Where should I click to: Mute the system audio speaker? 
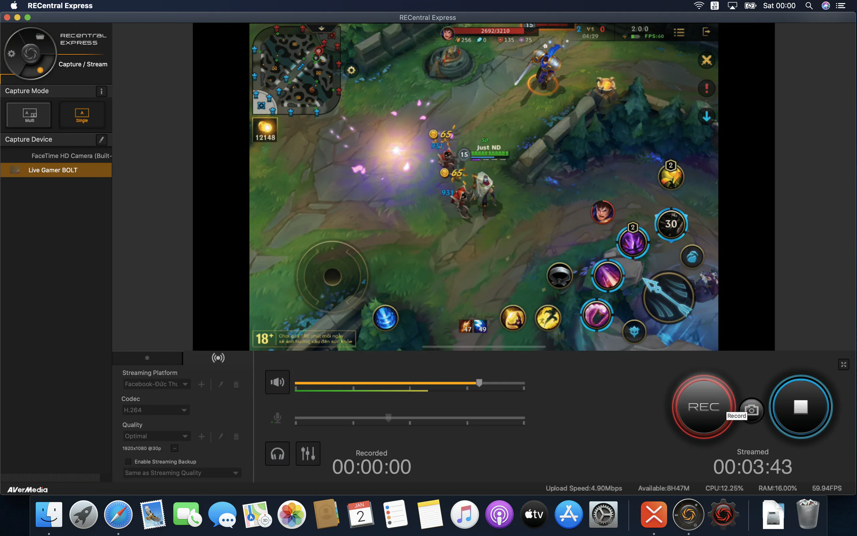point(277,382)
